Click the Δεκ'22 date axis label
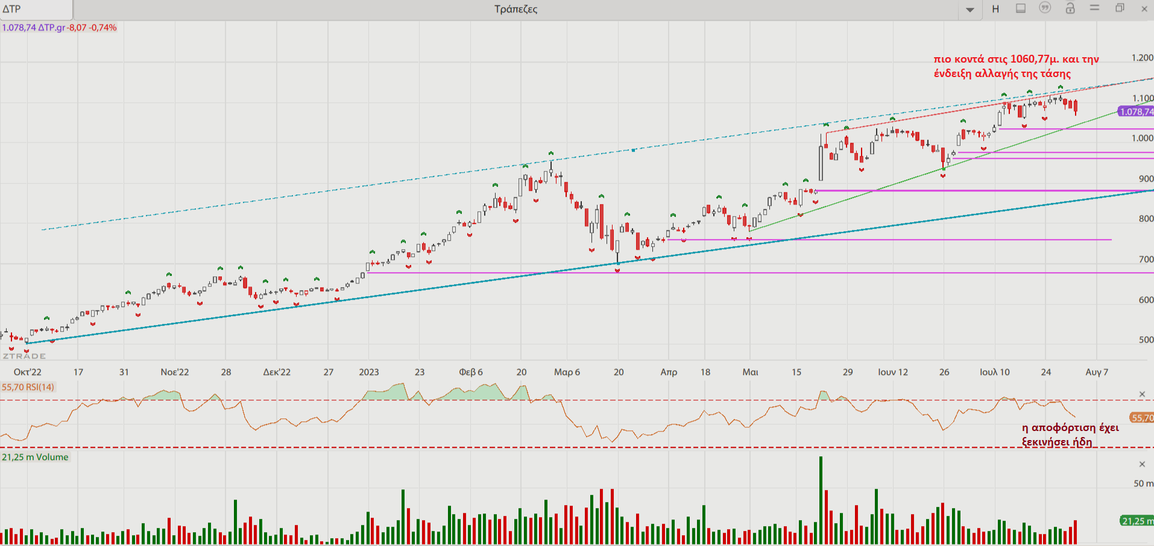Screen dimensions: 1154x546 (277, 372)
